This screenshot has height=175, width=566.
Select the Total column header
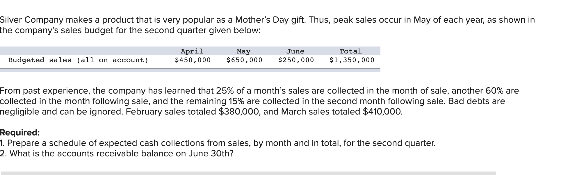(x=350, y=51)
